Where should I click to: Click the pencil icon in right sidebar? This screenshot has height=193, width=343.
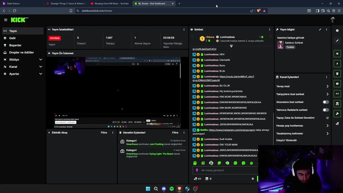click(x=337, y=40)
